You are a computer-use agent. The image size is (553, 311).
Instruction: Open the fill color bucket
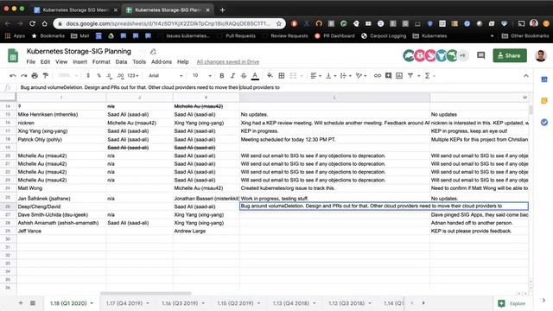270,75
